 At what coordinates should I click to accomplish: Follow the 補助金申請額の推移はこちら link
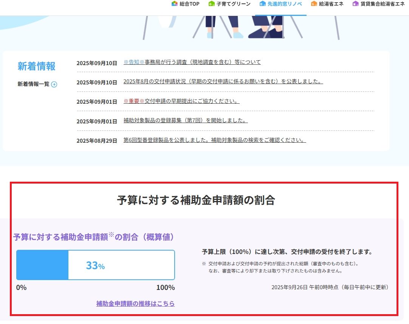135,304
